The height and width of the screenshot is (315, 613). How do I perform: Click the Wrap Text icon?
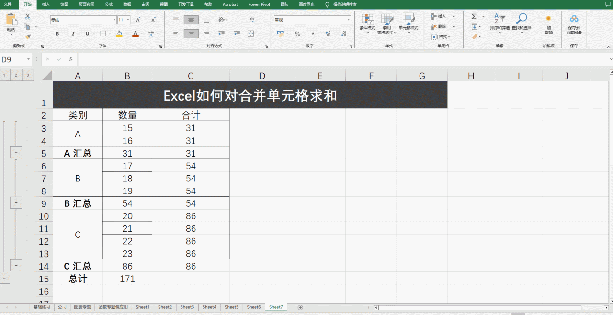point(252,20)
